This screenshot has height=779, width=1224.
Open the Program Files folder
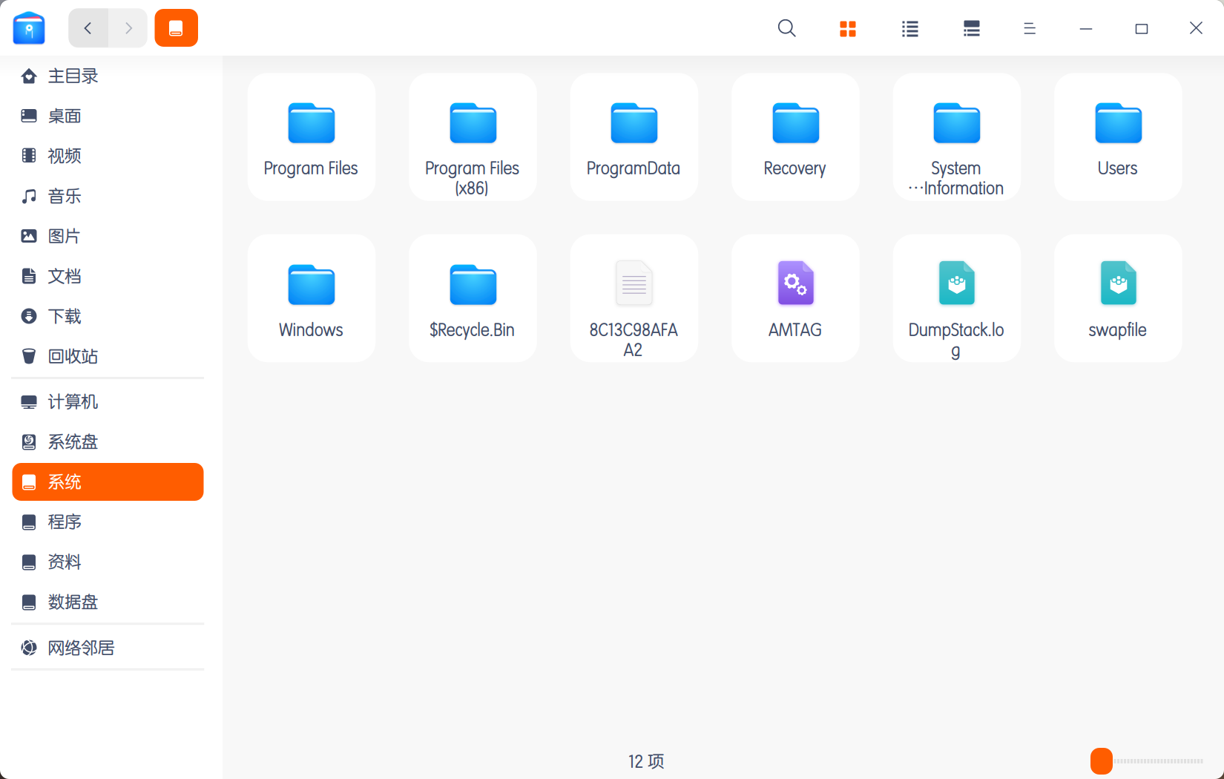pos(311,137)
